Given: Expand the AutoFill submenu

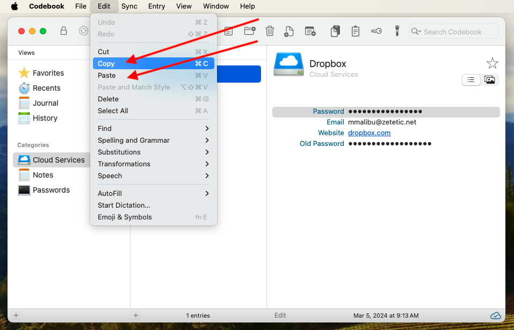Looking at the screenshot, I should 154,194.
